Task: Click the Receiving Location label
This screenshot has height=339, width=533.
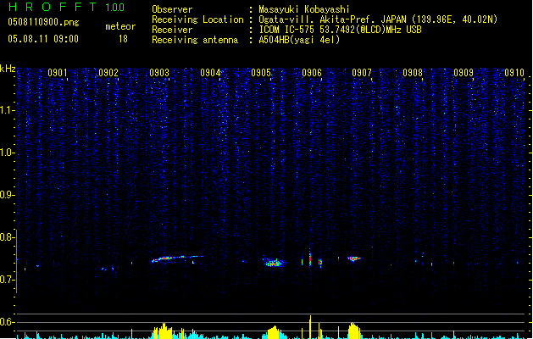Action: [197, 19]
